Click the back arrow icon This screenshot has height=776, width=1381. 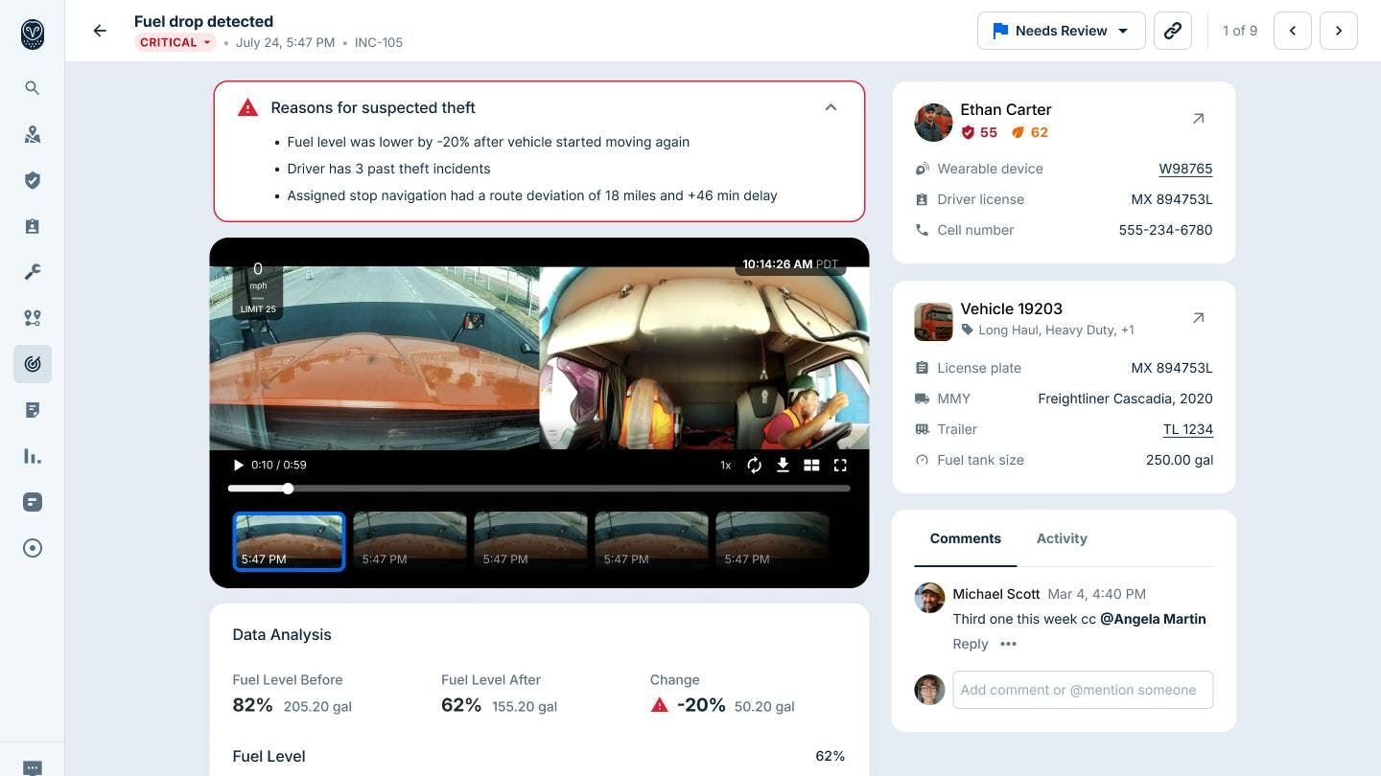coord(100,31)
